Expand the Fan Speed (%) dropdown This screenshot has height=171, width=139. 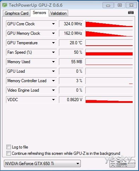coord(53,52)
